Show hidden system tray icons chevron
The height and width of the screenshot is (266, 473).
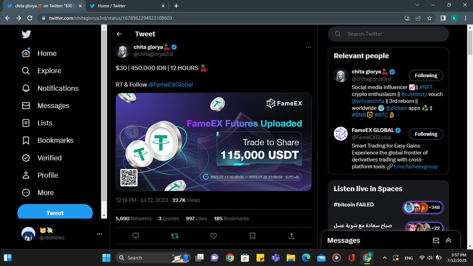tap(385, 258)
